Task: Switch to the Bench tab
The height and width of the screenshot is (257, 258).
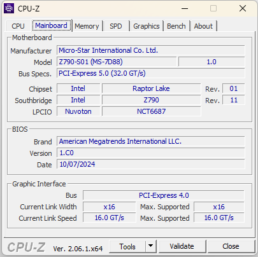Action: [176, 26]
